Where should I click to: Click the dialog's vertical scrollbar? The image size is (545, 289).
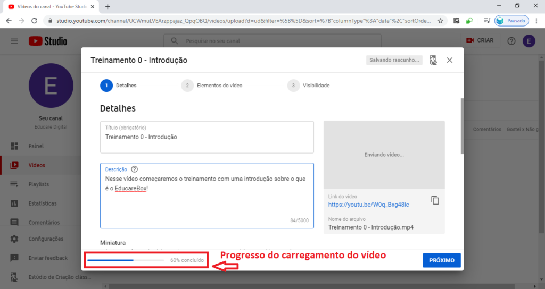462,126
